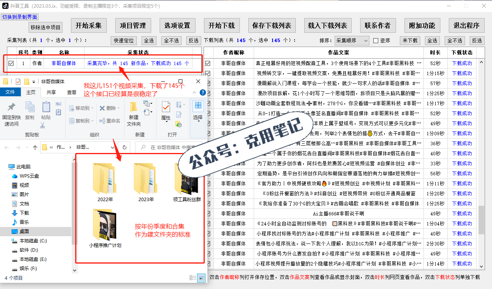
Task: Click the 项目管理 button
Action: pos(133,25)
